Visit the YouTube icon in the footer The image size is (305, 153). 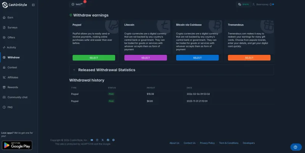coord(92,140)
